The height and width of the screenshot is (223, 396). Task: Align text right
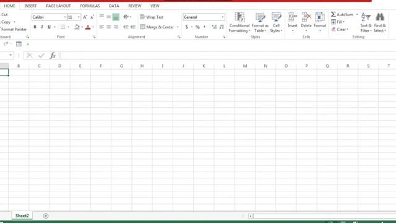[116, 27]
